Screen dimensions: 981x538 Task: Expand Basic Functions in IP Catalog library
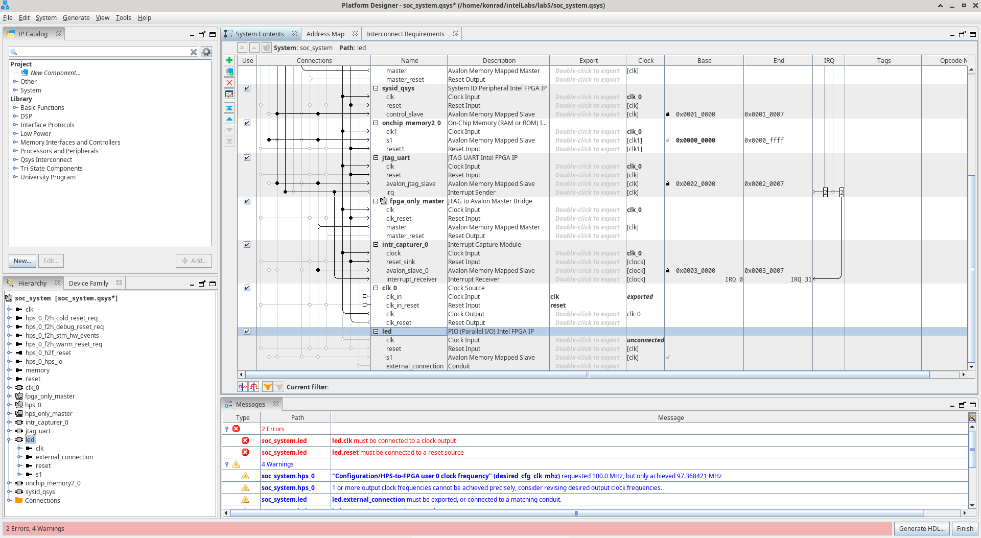[x=15, y=108]
